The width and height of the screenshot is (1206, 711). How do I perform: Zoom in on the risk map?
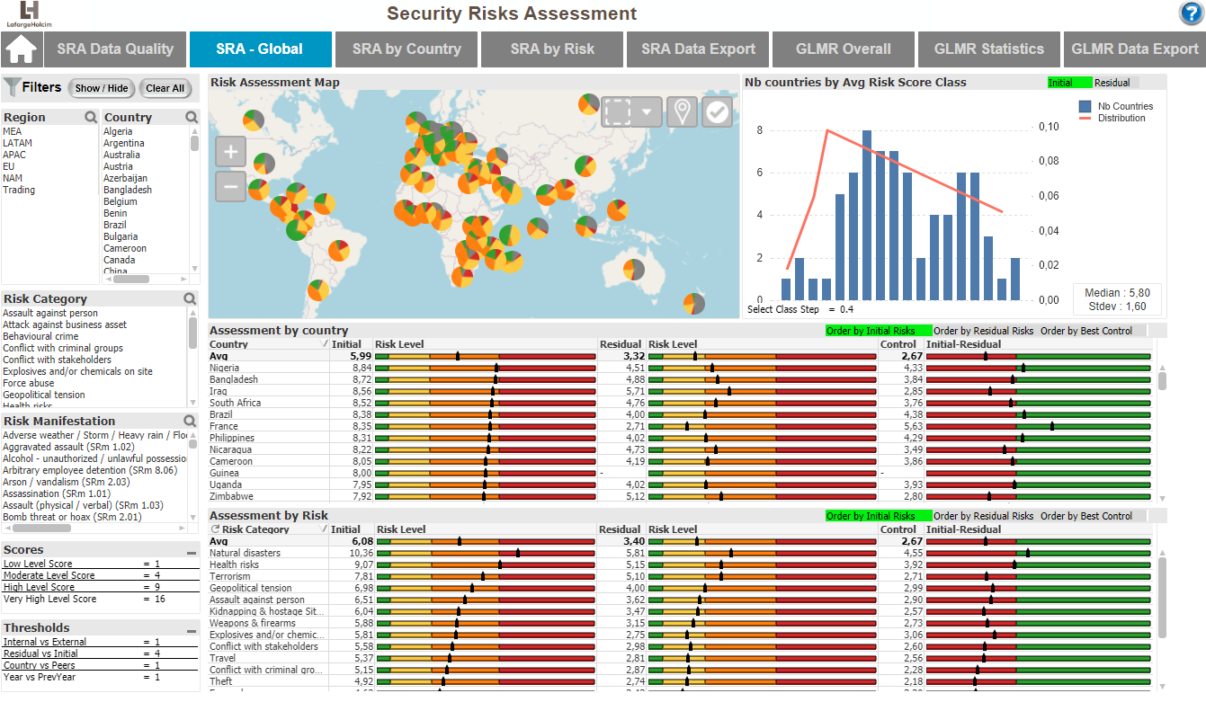pos(231,152)
